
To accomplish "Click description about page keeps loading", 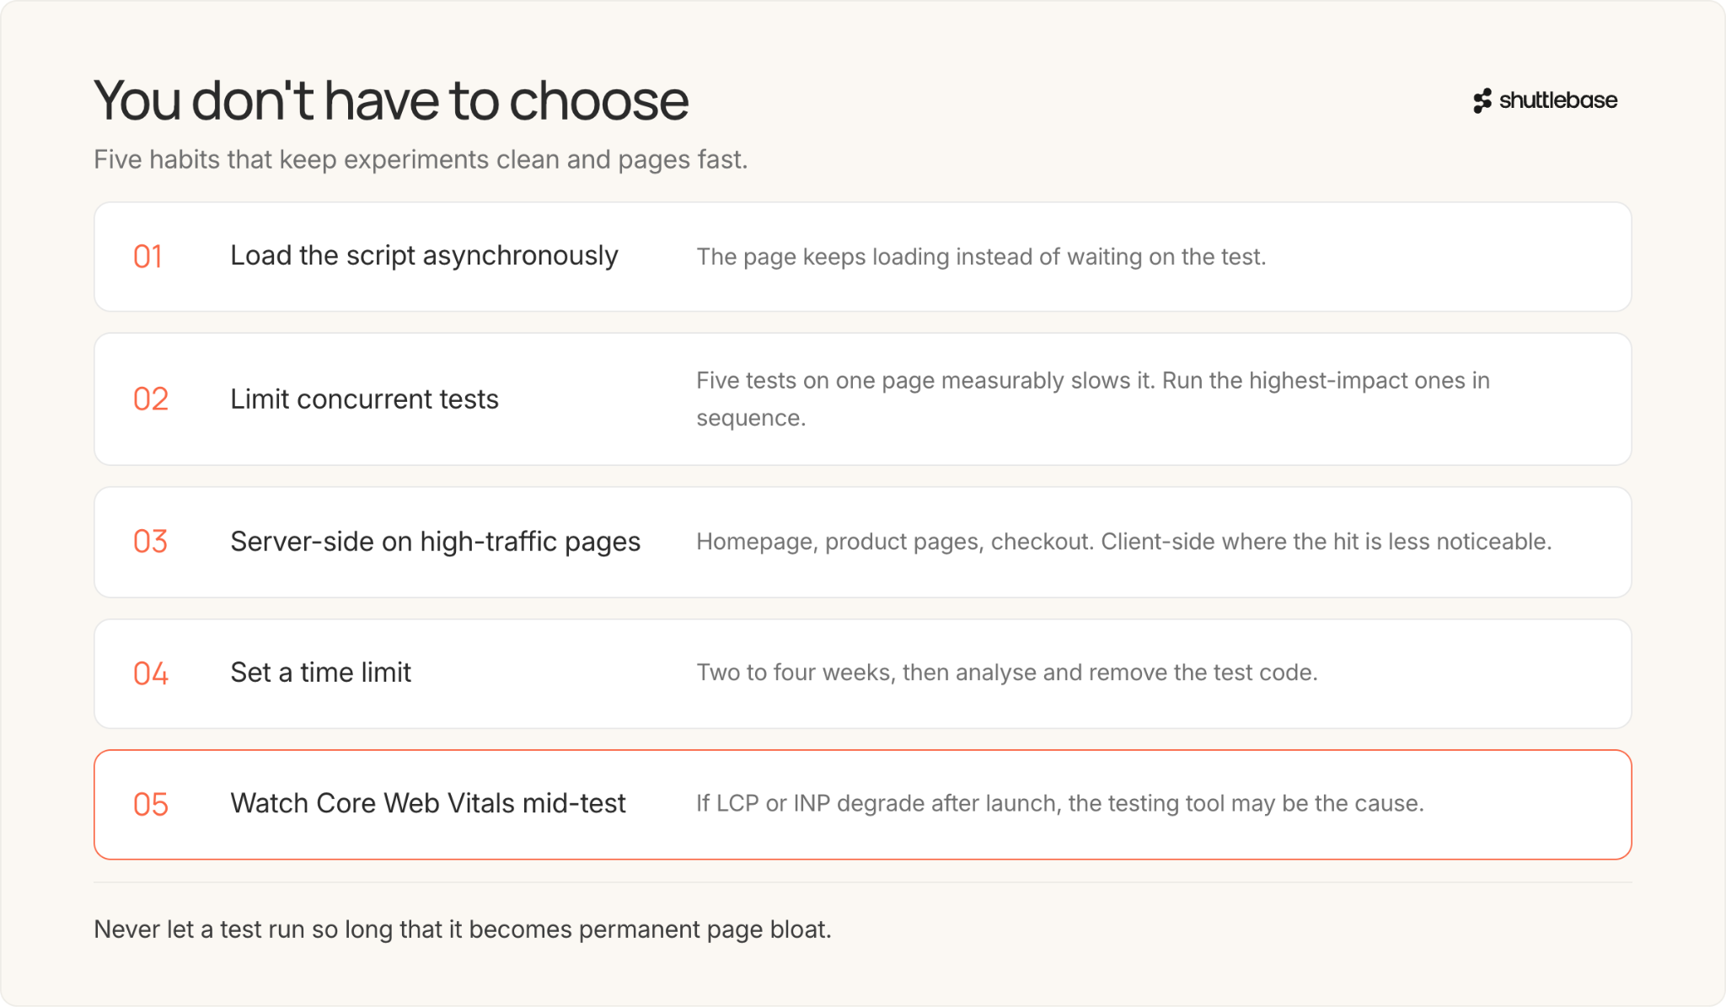I will [x=981, y=257].
